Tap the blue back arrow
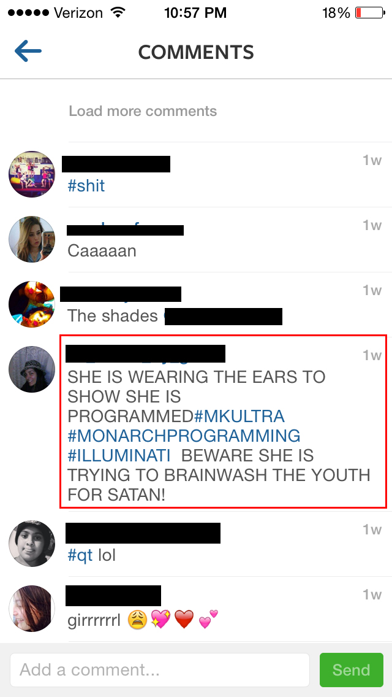 tap(28, 51)
